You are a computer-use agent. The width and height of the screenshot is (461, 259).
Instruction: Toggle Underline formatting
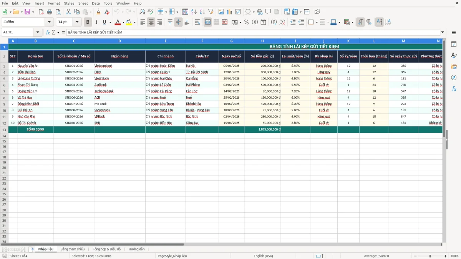click(x=104, y=22)
